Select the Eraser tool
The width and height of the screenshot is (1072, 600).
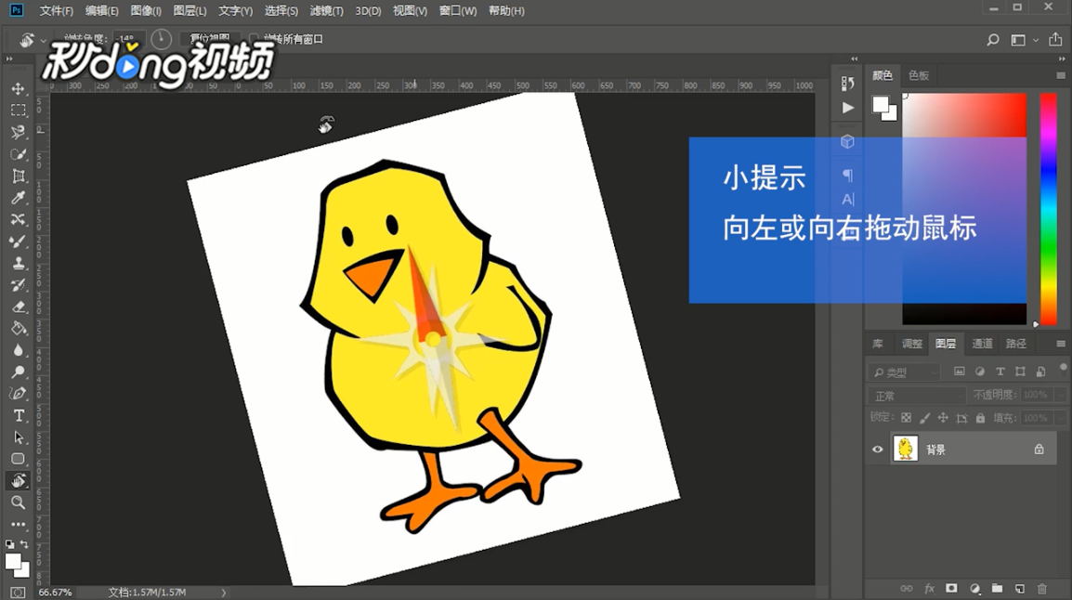point(19,307)
